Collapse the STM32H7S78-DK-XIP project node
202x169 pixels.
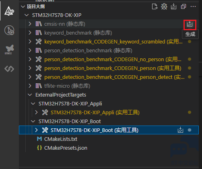(x=27, y=15)
